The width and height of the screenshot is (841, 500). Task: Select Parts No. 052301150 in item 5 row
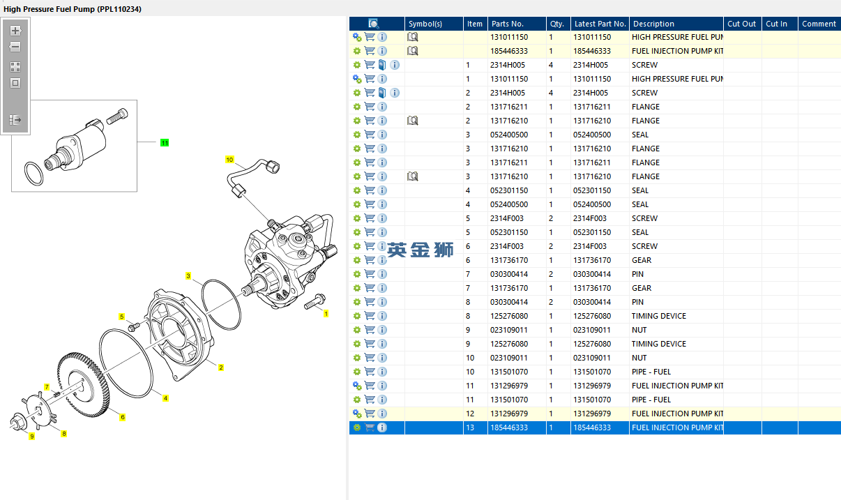point(509,232)
